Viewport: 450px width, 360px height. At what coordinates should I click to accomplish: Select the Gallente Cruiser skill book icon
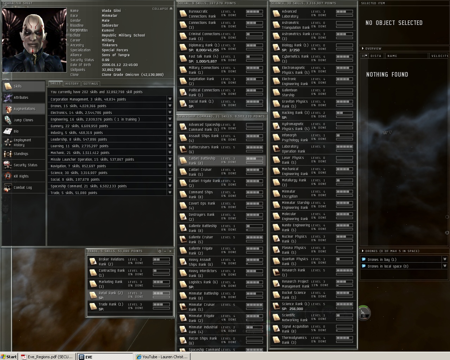click(x=183, y=239)
